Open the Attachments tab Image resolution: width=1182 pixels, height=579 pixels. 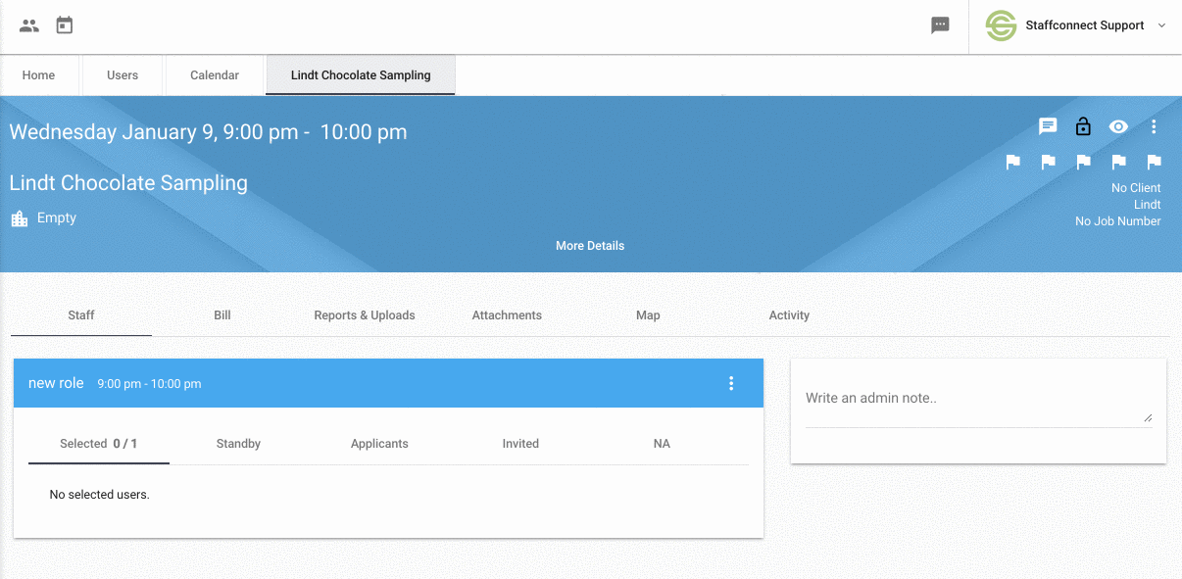click(507, 315)
